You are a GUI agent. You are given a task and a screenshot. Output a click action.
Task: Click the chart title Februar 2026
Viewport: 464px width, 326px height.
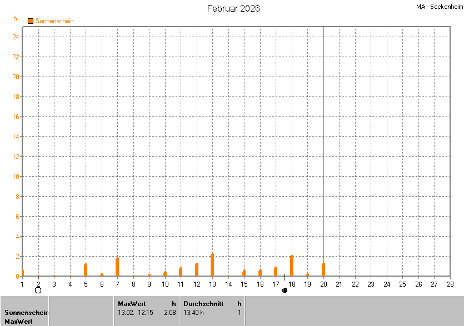[233, 8]
